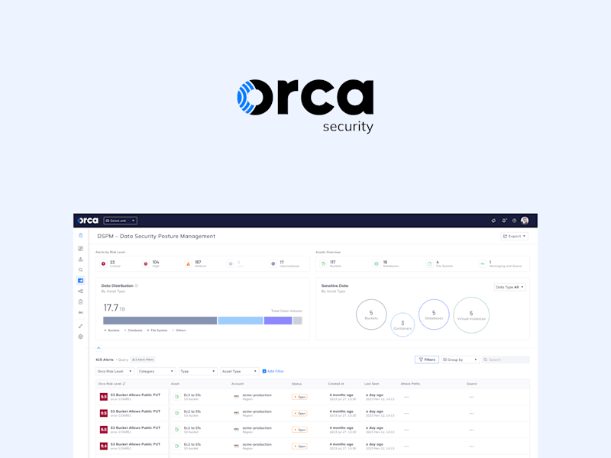Select the 5 Databases bubble
The width and height of the screenshot is (611, 458).
tap(434, 314)
